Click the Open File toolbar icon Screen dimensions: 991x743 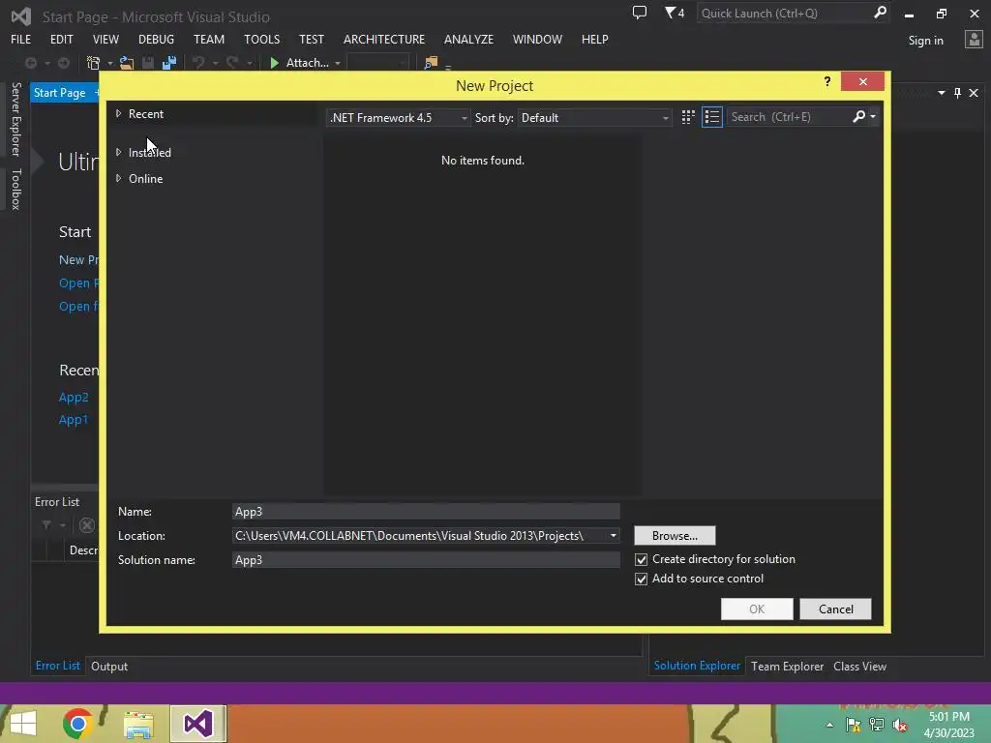click(x=127, y=63)
